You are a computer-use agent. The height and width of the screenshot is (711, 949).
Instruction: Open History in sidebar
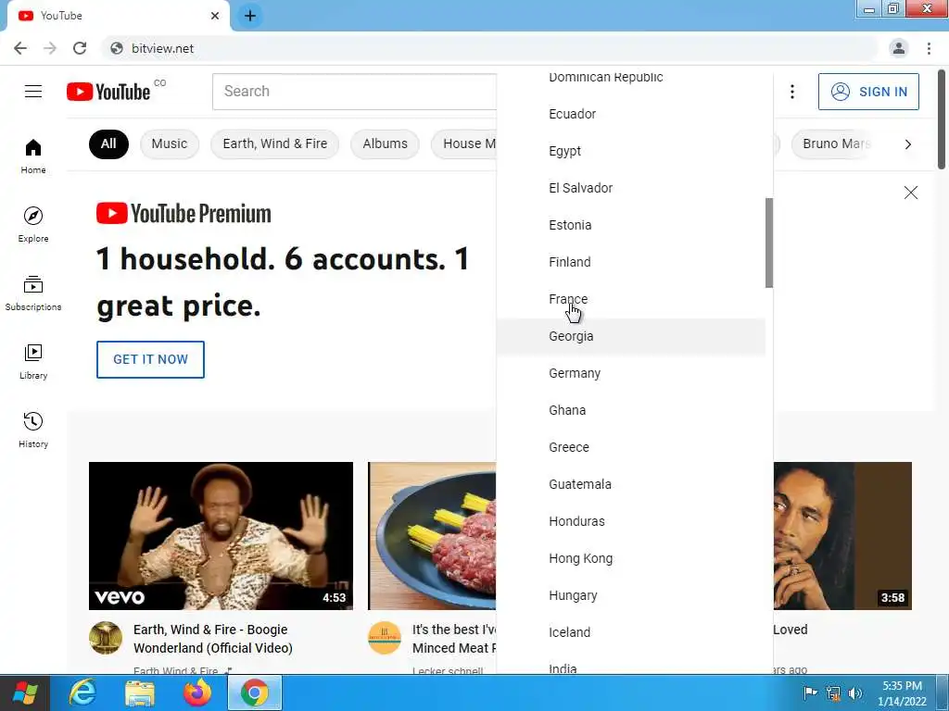33,430
